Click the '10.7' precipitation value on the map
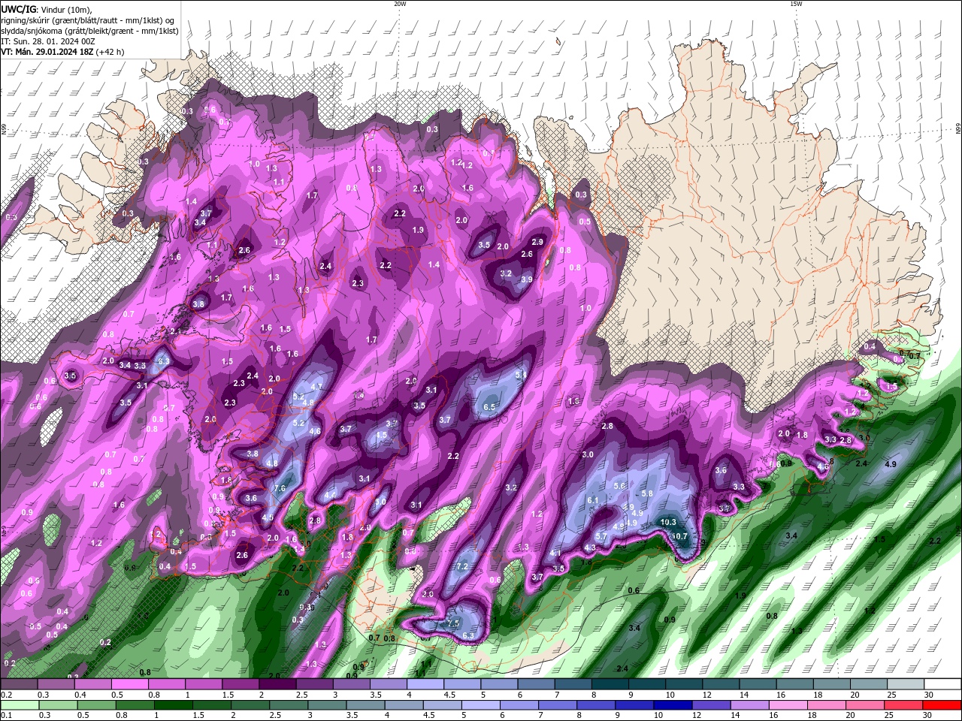Image resolution: width=962 pixels, height=721 pixels. [679, 536]
